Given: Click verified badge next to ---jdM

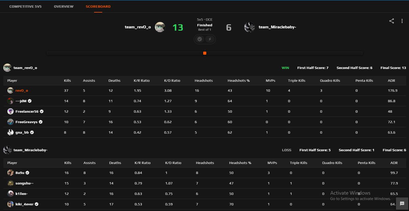Looking at the screenshot, I should point(30,101).
